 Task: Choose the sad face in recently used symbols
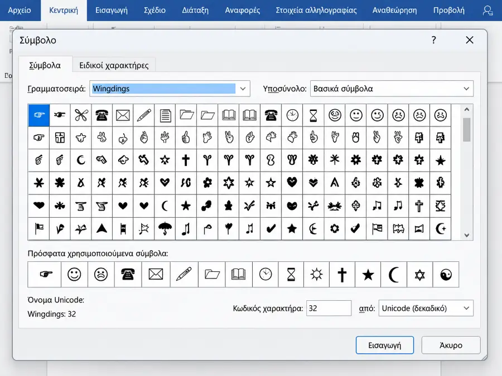(x=101, y=274)
